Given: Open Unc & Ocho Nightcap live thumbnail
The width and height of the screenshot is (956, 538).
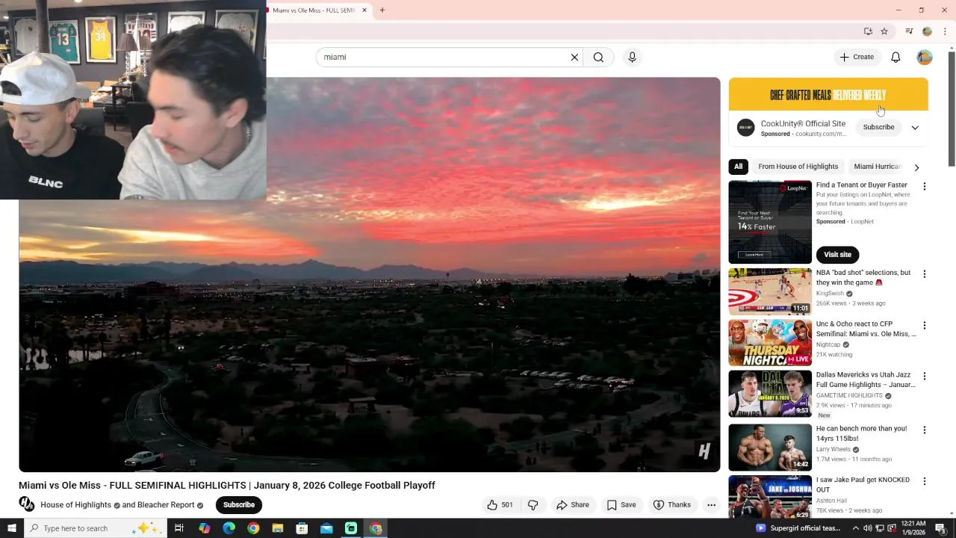Looking at the screenshot, I should pos(770,342).
